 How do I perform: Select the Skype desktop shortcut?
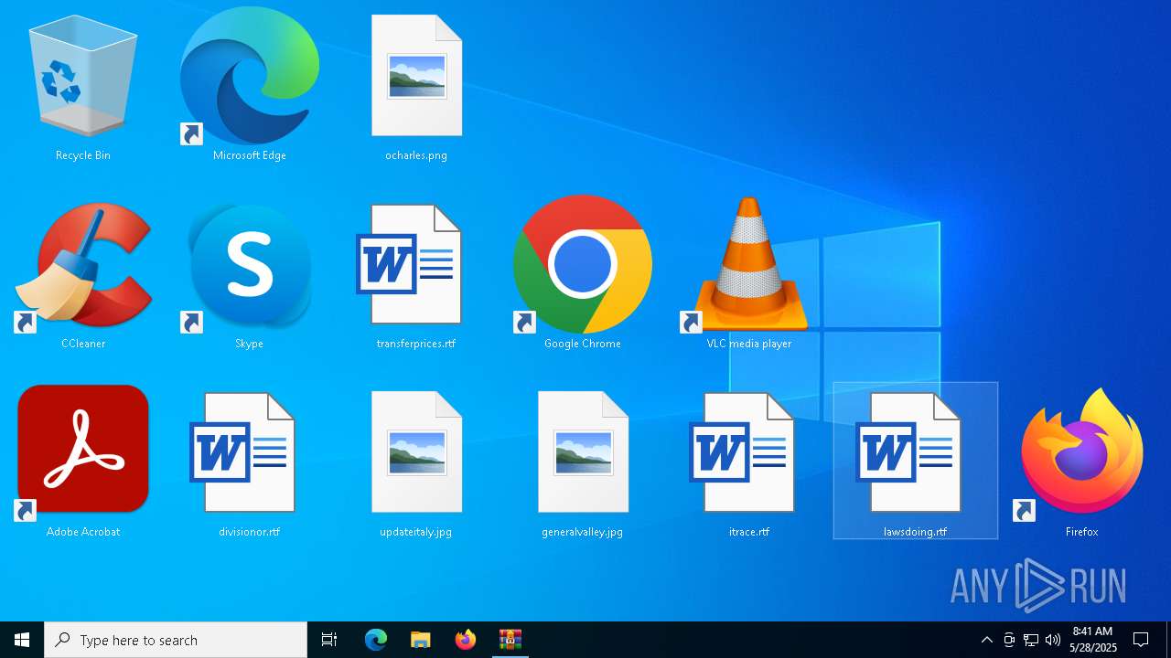pyautogui.click(x=250, y=274)
